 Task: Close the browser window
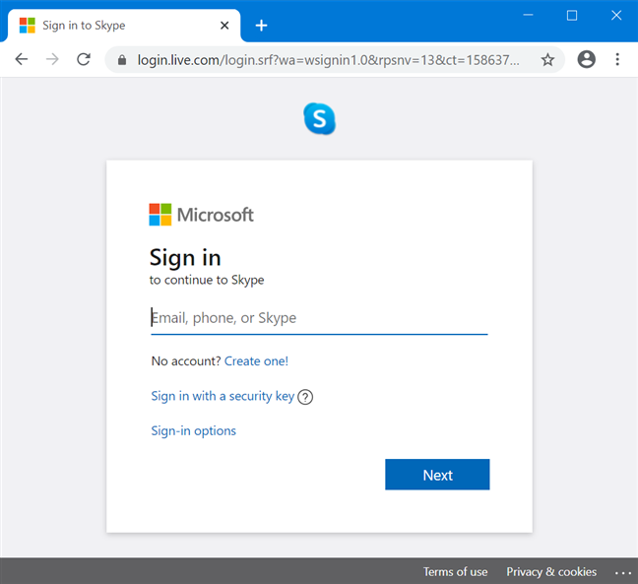pyautogui.click(x=616, y=16)
